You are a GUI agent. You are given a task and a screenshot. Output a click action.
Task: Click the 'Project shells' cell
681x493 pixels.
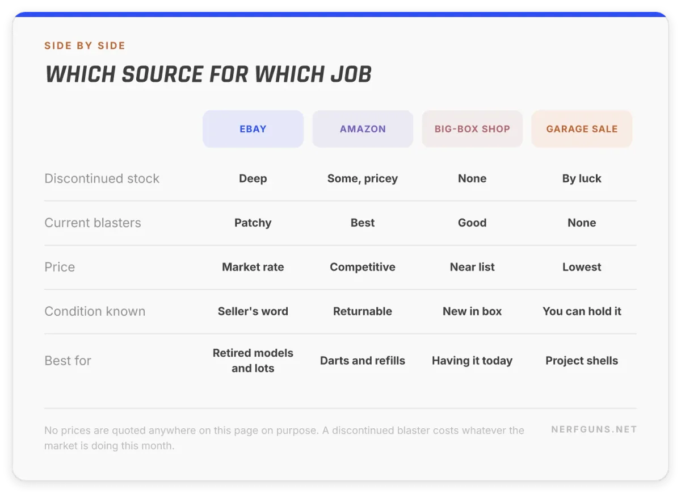tap(582, 361)
